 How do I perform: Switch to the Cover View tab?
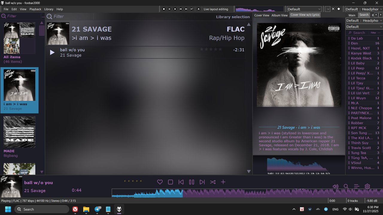pyautogui.click(x=262, y=15)
